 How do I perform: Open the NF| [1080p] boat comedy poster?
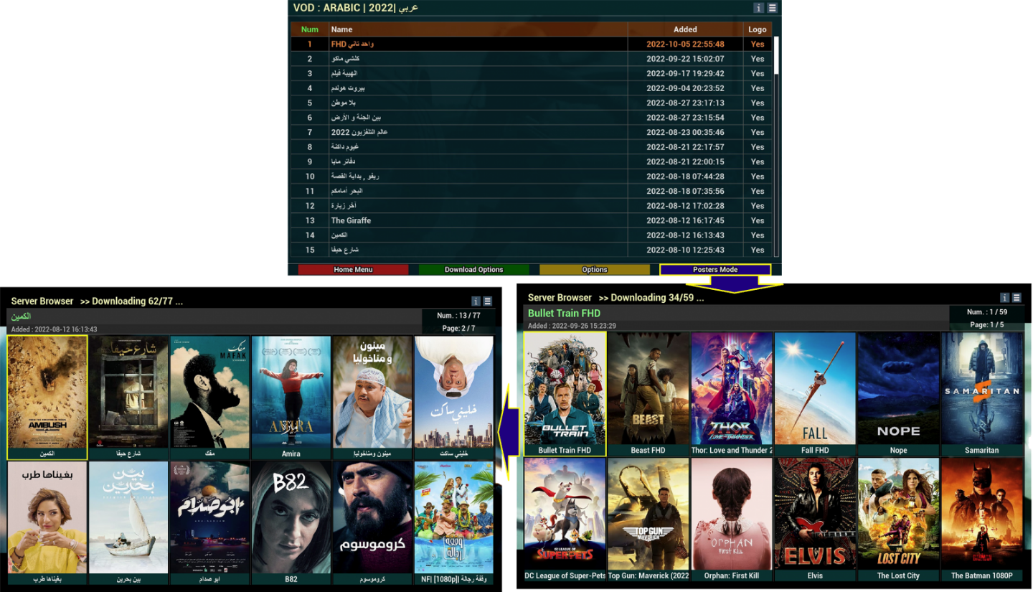[454, 523]
